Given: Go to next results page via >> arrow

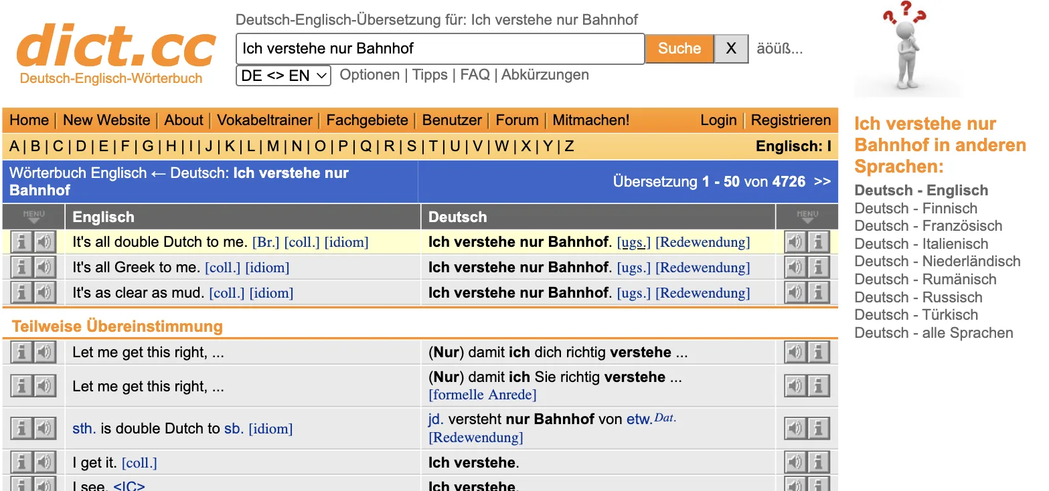Looking at the screenshot, I should click(x=823, y=181).
